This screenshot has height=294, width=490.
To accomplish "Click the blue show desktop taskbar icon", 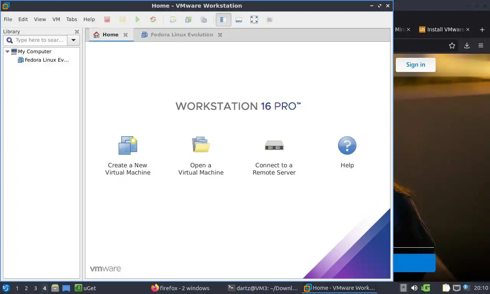I will click(x=66, y=288).
